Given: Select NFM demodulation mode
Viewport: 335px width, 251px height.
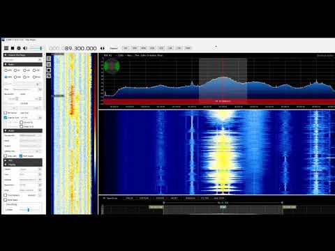Looking at the screenshot, I should coord(8,70).
